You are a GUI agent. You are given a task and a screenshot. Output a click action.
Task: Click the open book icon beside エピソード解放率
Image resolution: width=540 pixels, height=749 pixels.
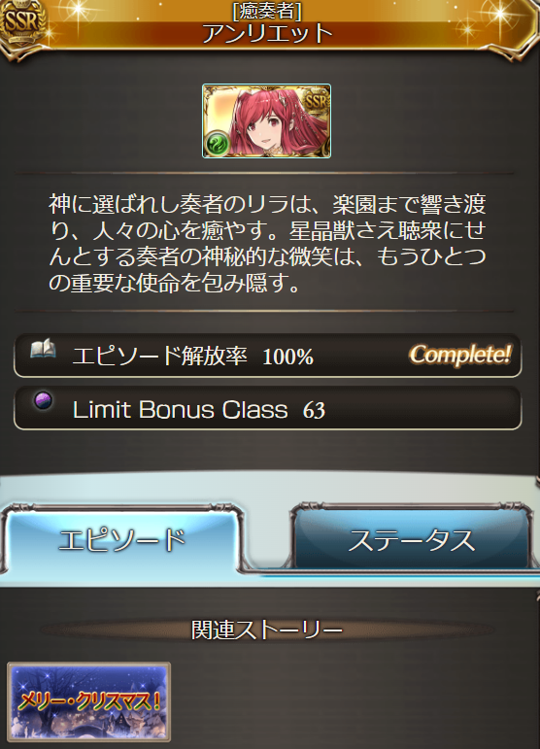coord(44,349)
